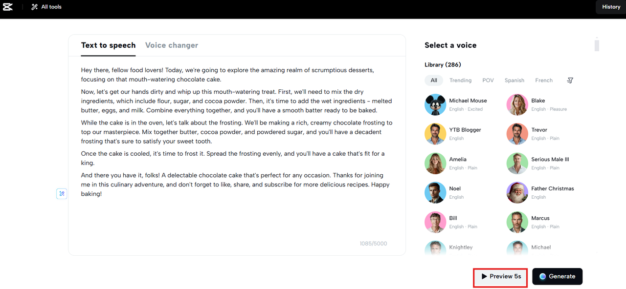Select the All voices filter chip
The height and width of the screenshot is (289, 626).
coord(434,81)
